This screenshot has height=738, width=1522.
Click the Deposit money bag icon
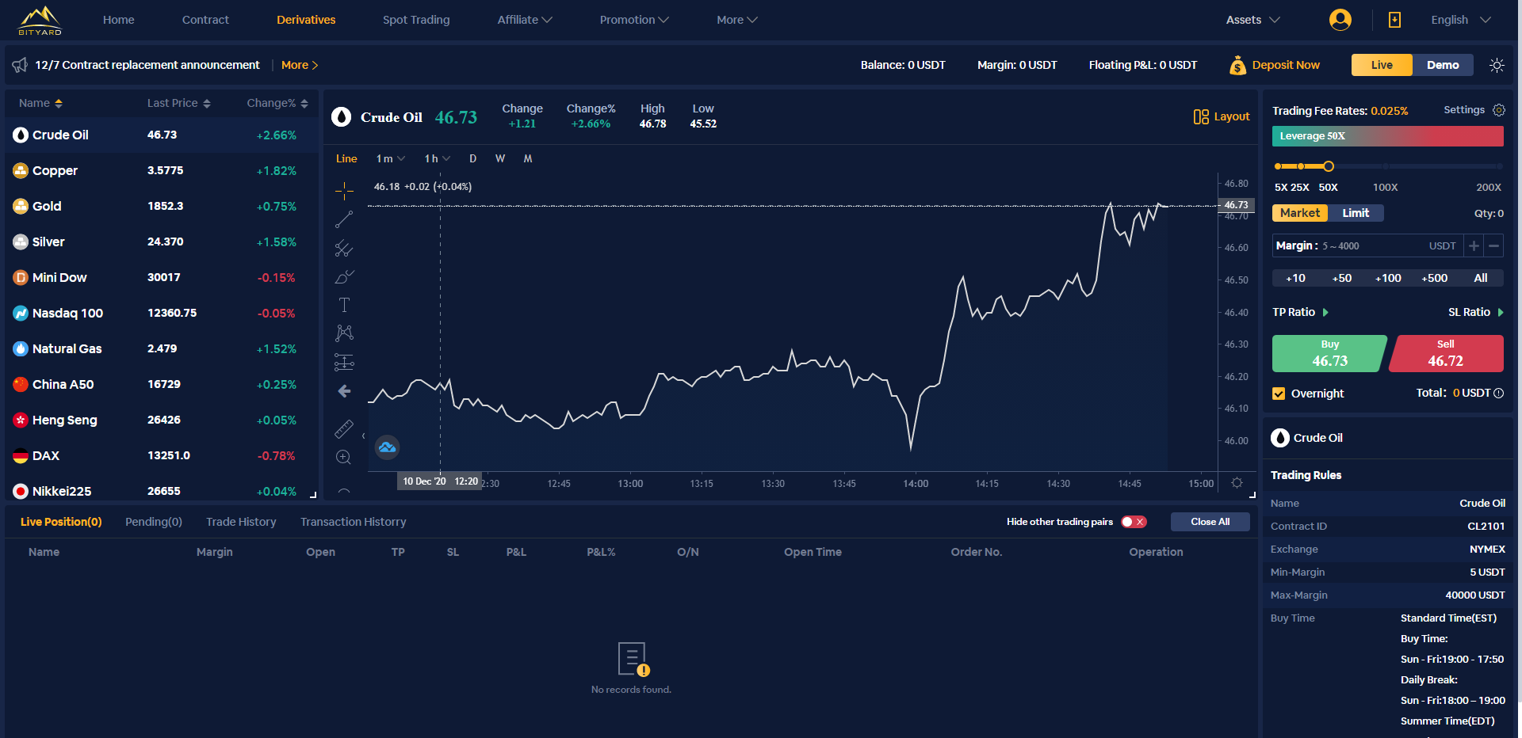tap(1237, 65)
